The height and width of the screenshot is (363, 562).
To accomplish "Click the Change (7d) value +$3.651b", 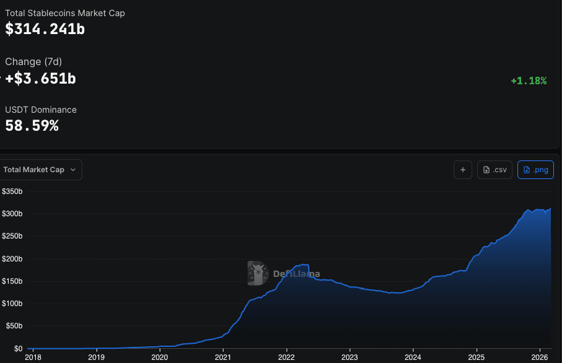I will (x=40, y=79).
